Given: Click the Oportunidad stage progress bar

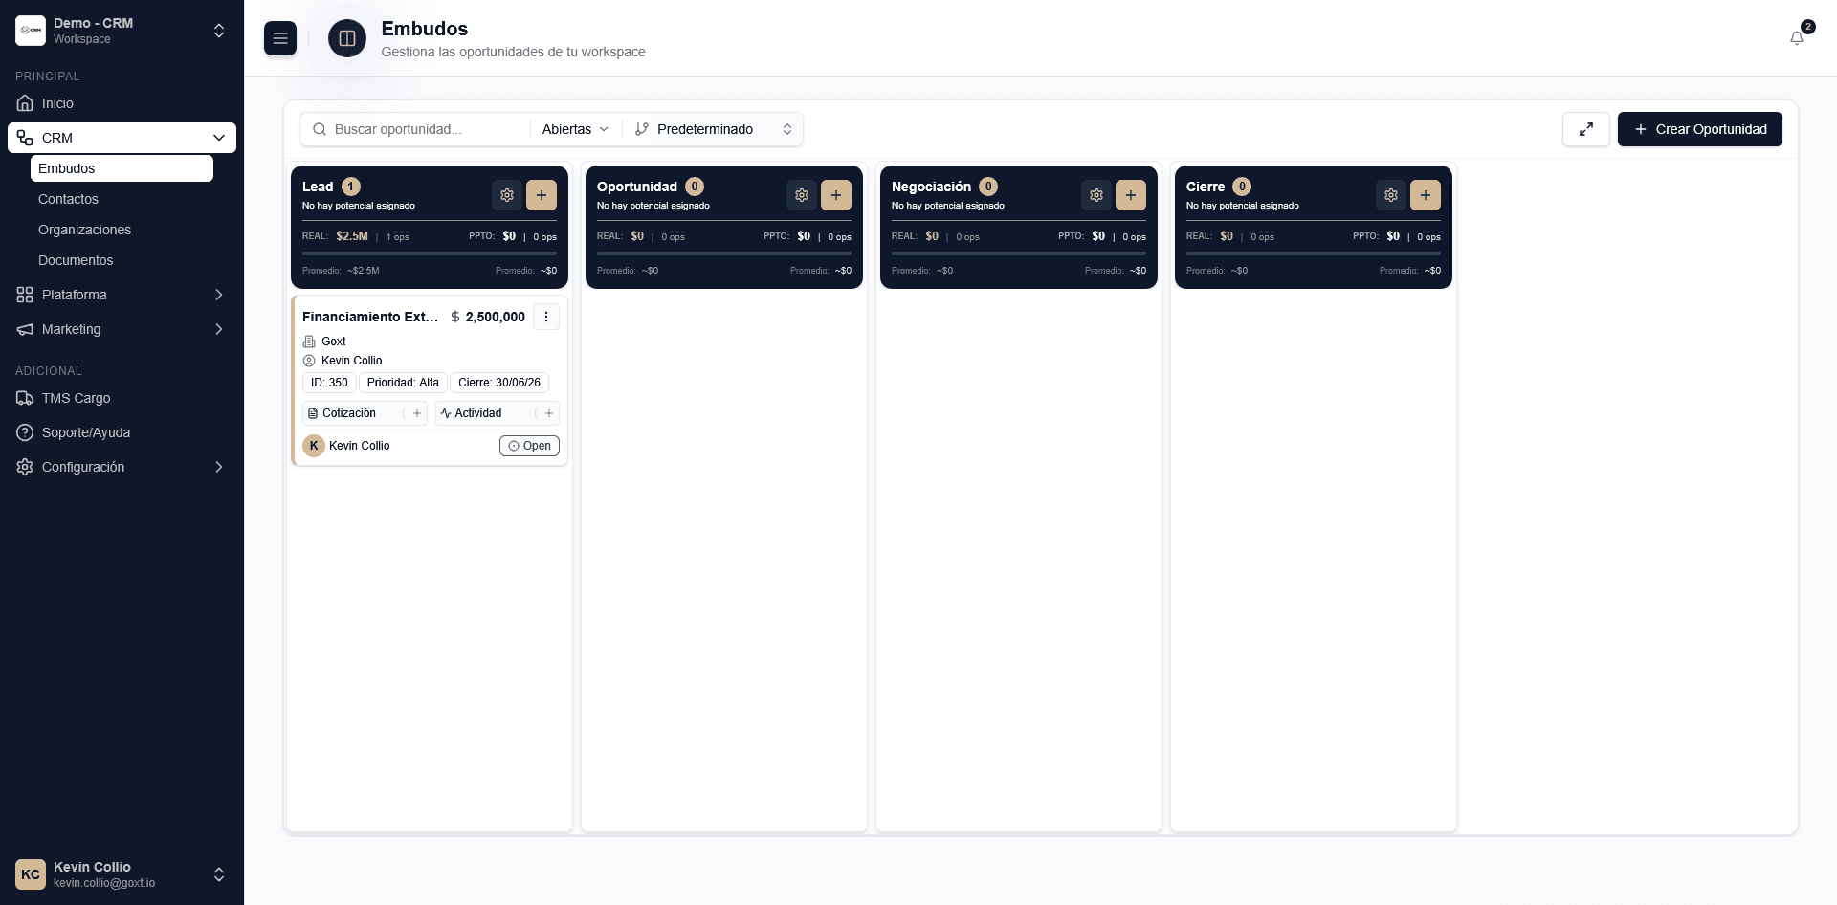Looking at the screenshot, I should coord(724,254).
